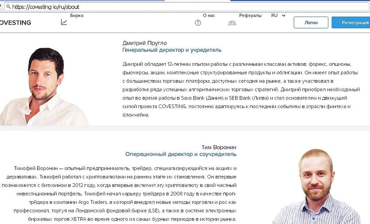Click the COVESTING logo

click(15, 23)
